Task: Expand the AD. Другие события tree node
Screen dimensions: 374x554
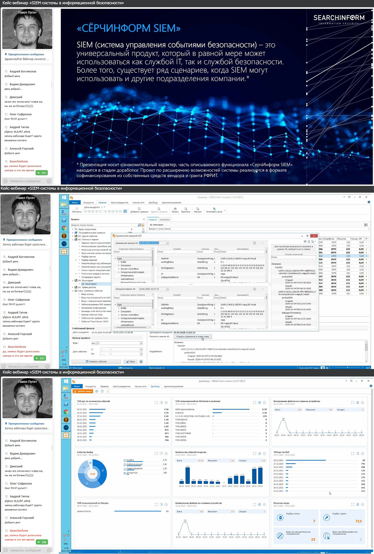Action: point(73,236)
